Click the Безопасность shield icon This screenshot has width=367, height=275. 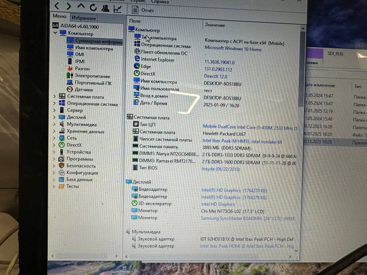pos(61,166)
